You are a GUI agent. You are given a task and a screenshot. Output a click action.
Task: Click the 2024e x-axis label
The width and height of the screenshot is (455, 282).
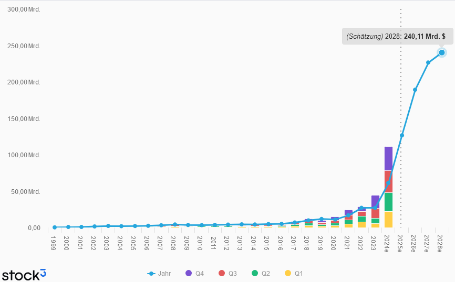coord(388,244)
